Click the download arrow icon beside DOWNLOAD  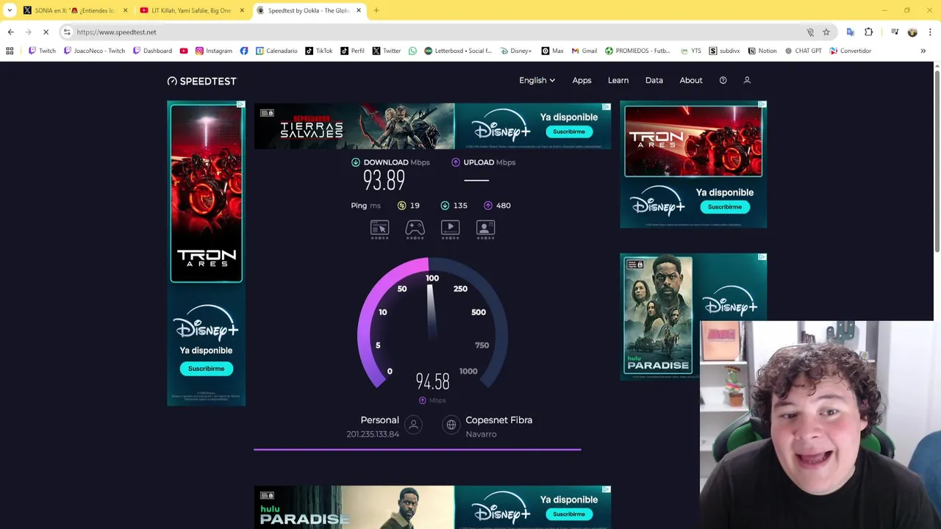(356, 162)
